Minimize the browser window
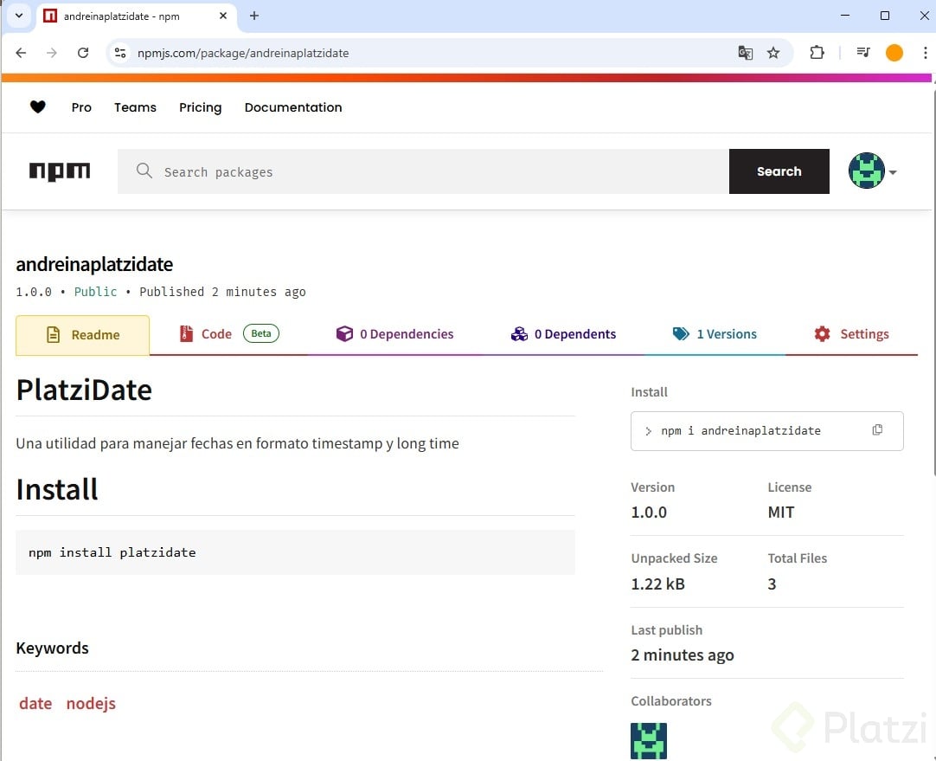The image size is (936, 761). click(844, 16)
